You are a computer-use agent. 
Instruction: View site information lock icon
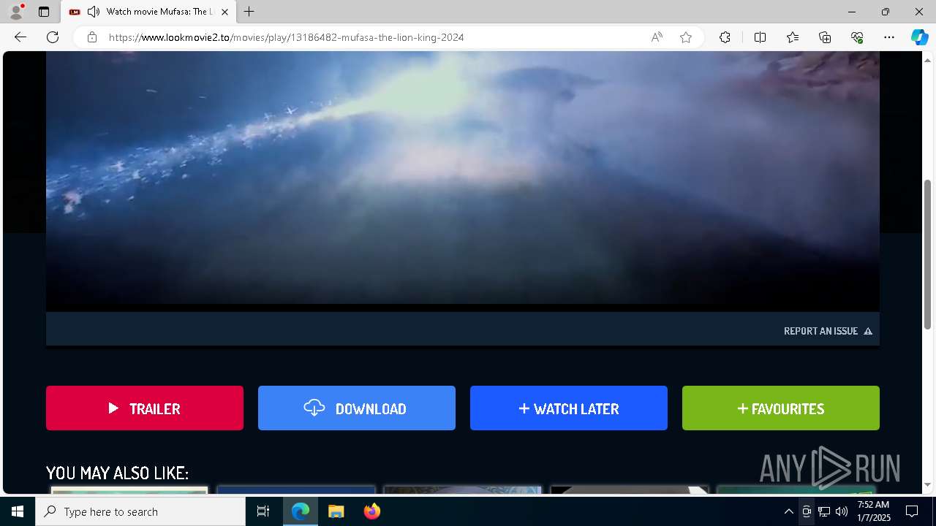(x=92, y=37)
